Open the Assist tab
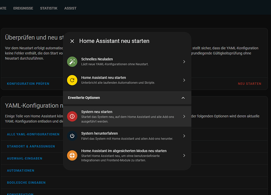 click(x=70, y=8)
